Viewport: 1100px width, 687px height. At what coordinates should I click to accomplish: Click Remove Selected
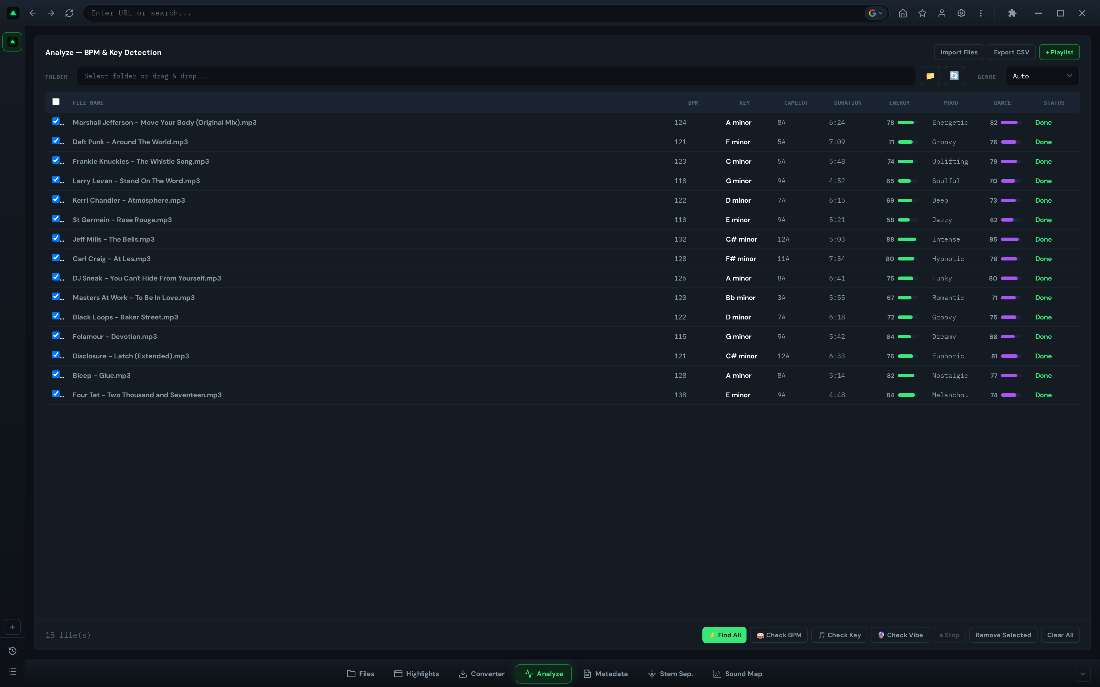click(1003, 635)
